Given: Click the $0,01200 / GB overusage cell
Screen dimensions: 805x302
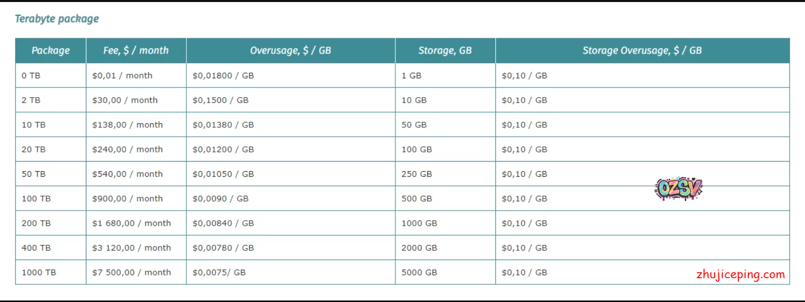Looking at the screenshot, I should click(223, 149).
